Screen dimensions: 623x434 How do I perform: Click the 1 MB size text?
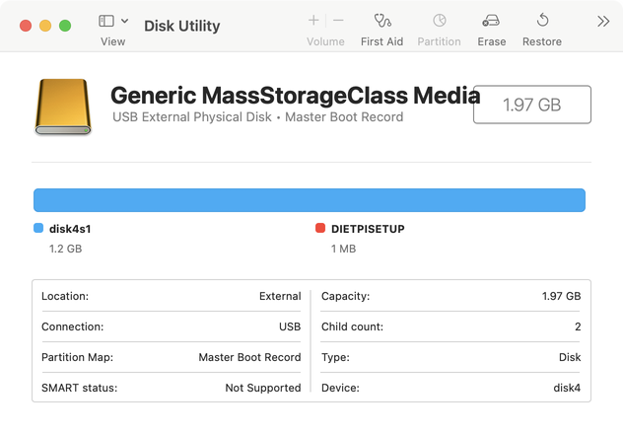click(x=344, y=249)
